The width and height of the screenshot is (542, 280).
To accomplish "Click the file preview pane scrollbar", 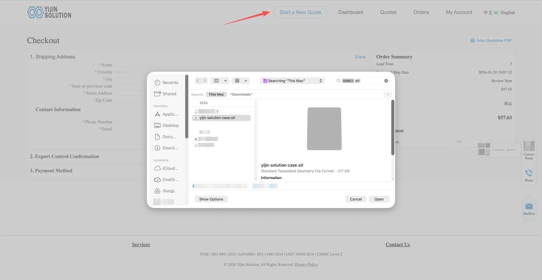I will pyautogui.click(x=392, y=127).
